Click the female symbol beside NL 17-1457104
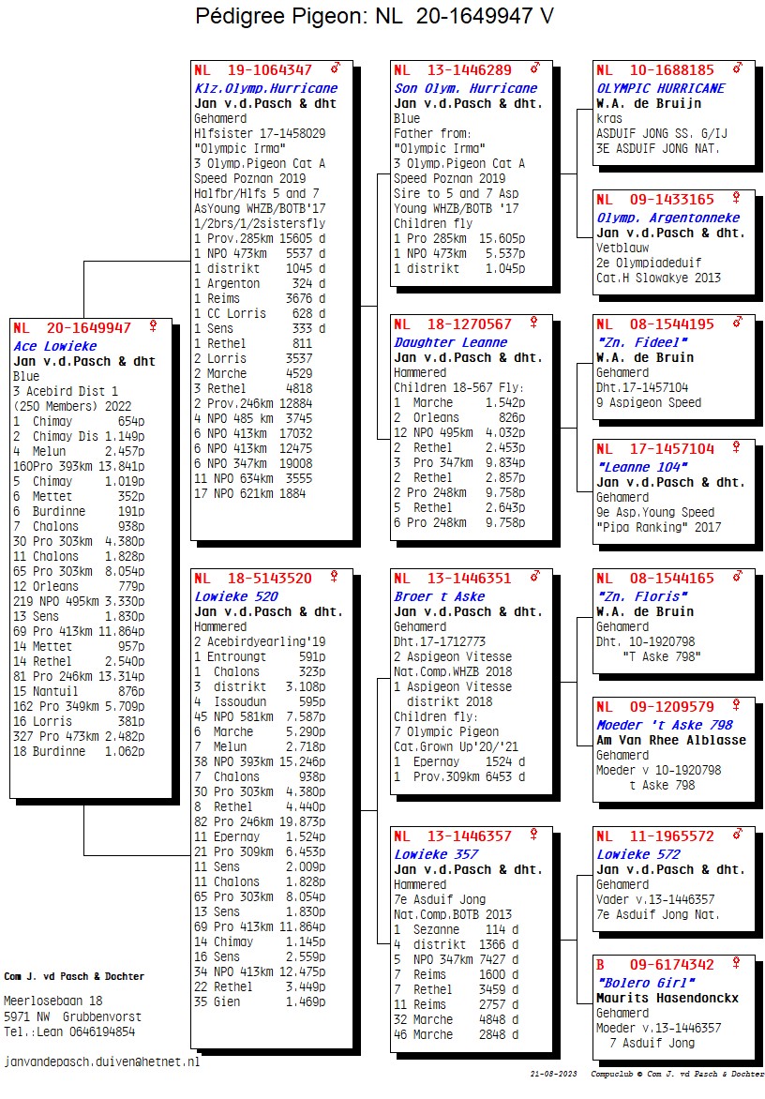This screenshot has height=1099, width=765. (737, 448)
